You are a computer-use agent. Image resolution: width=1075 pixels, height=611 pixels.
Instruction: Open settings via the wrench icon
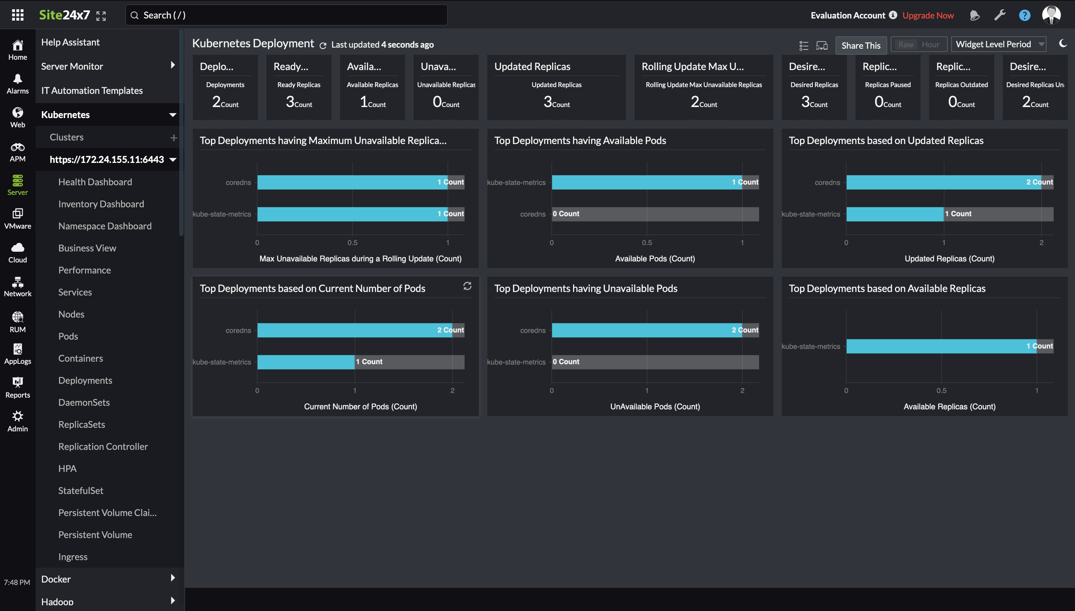pyautogui.click(x=1000, y=15)
